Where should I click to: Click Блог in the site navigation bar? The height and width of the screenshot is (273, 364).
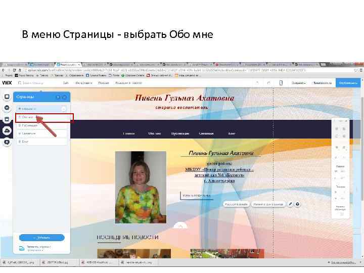click(x=232, y=133)
